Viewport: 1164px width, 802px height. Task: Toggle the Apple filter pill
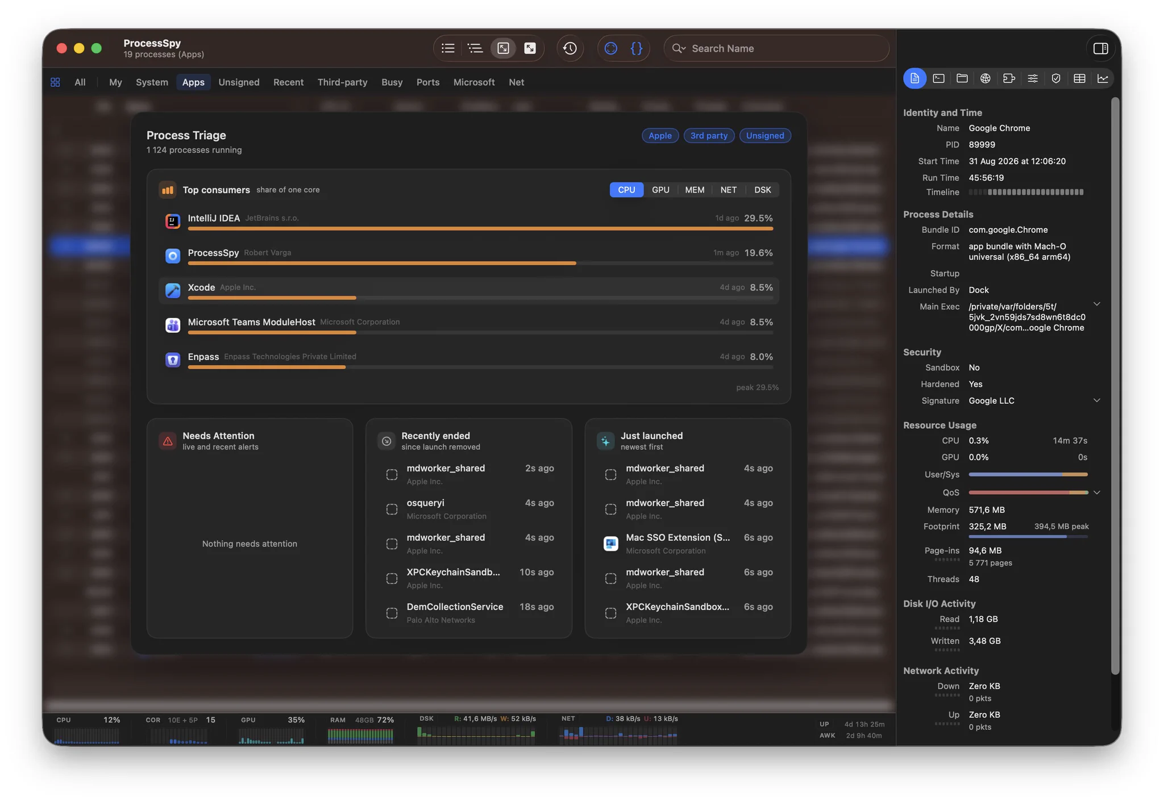point(660,136)
